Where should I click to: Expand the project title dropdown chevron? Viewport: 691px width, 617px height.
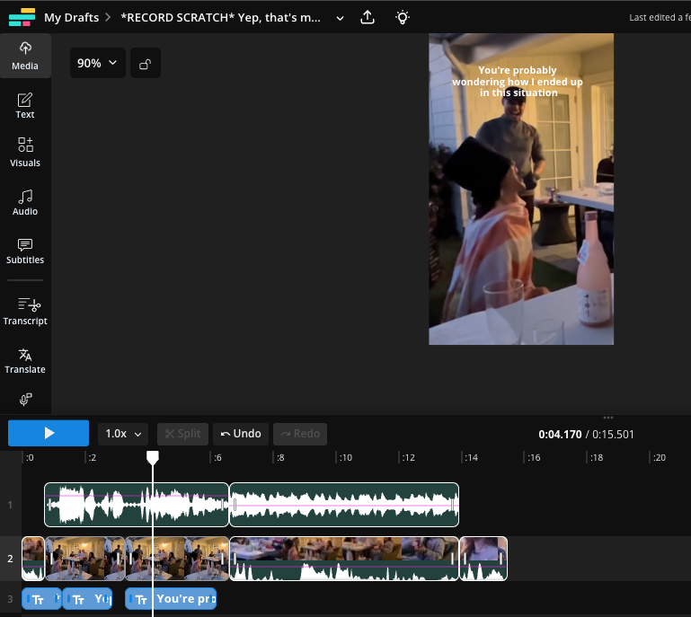pyautogui.click(x=340, y=18)
